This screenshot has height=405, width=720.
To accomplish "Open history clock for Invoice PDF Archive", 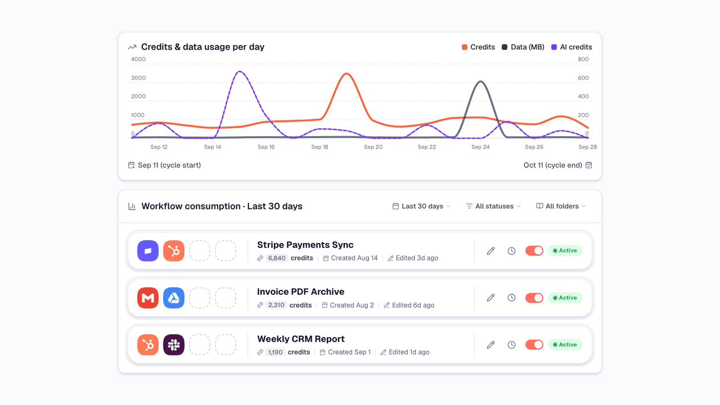I will pos(511,298).
